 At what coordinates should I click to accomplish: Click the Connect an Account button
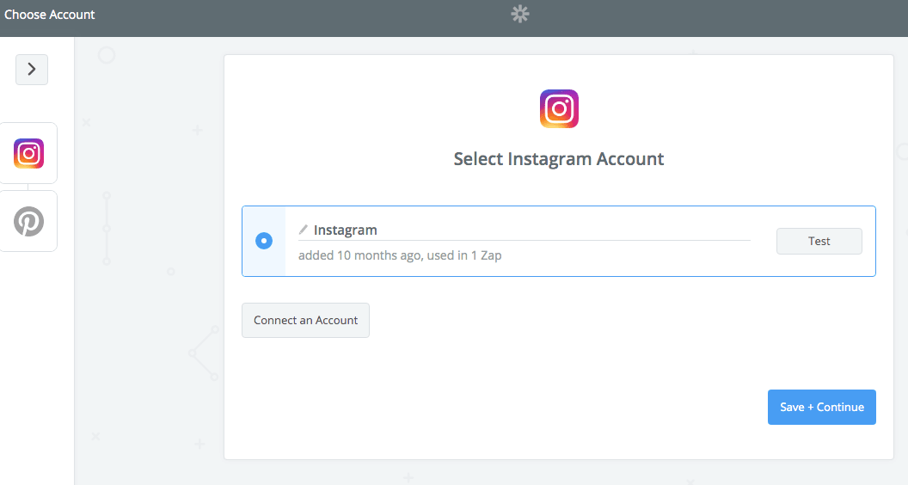pyautogui.click(x=306, y=321)
